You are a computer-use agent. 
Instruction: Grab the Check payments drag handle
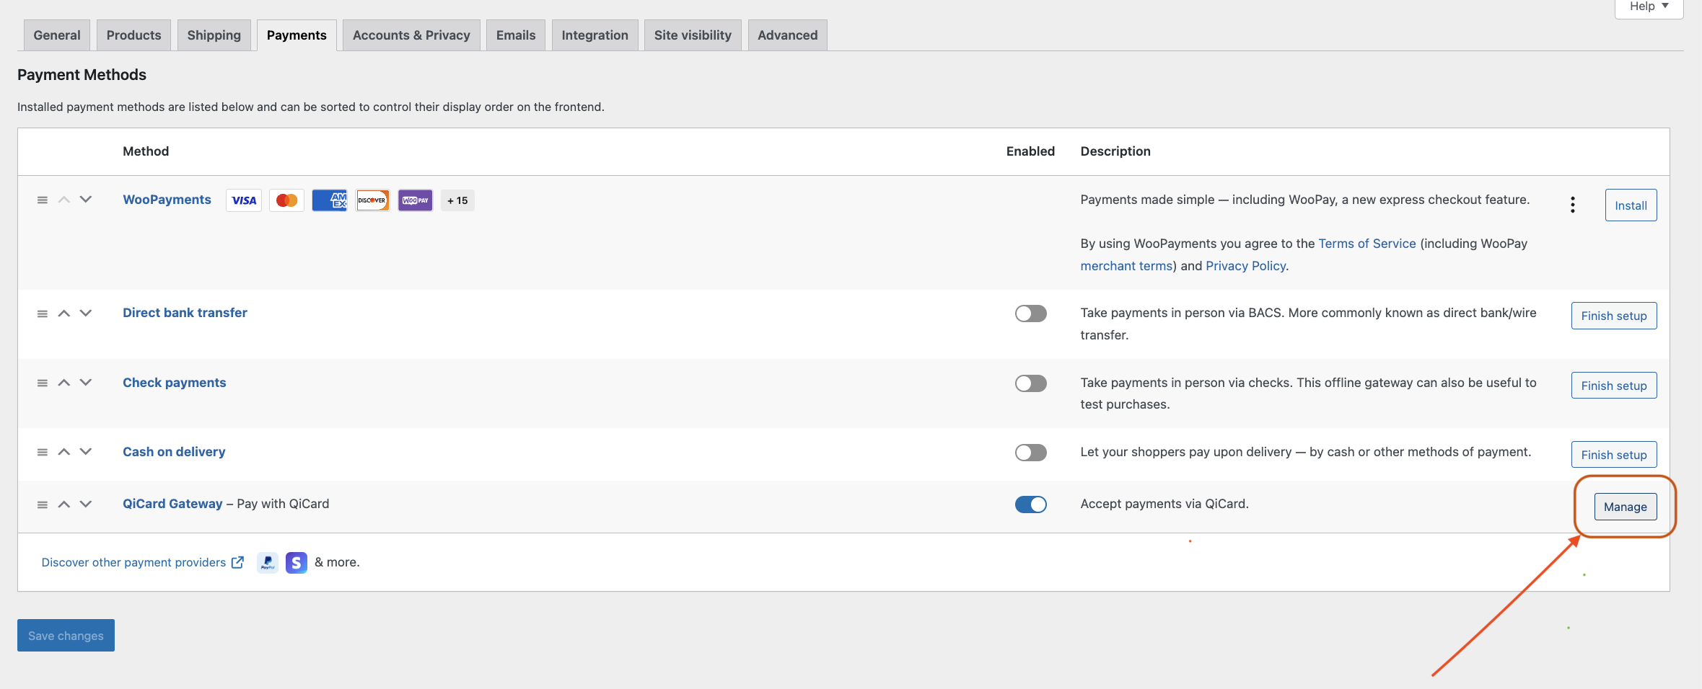(x=43, y=383)
